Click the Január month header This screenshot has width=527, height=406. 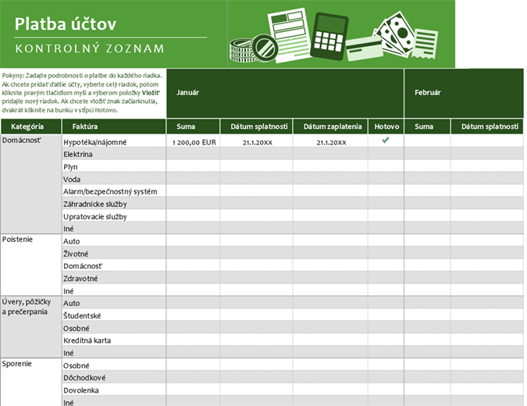coord(285,93)
